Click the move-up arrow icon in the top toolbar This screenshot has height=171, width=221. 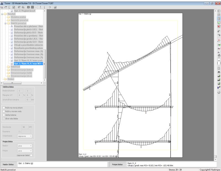click(x=19, y=7)
